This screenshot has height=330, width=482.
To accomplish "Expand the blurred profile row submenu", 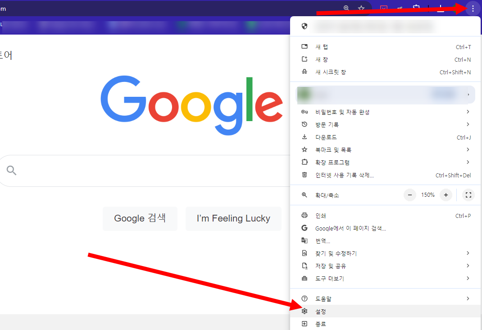I will (386, 95).
